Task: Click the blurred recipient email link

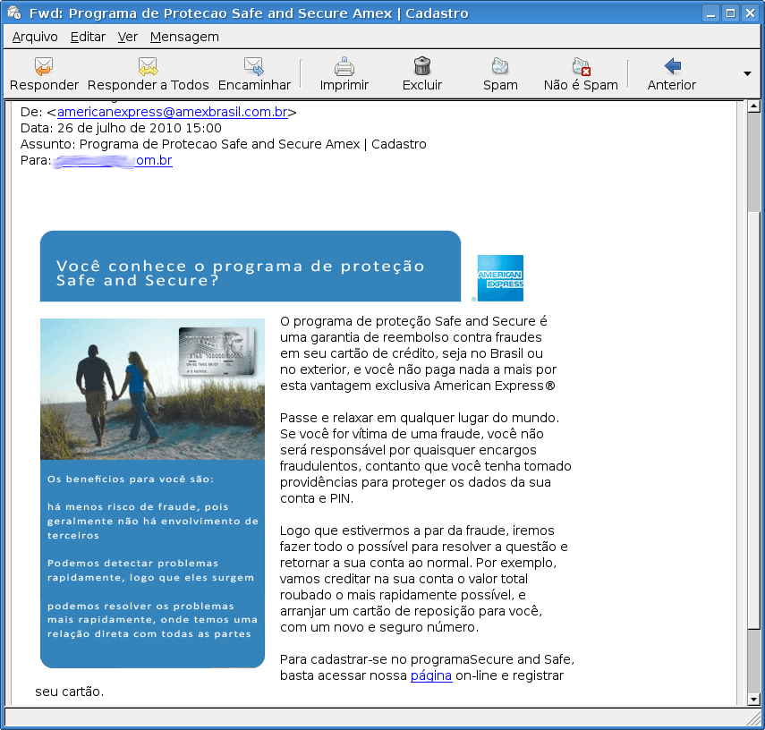Action: 112,160
